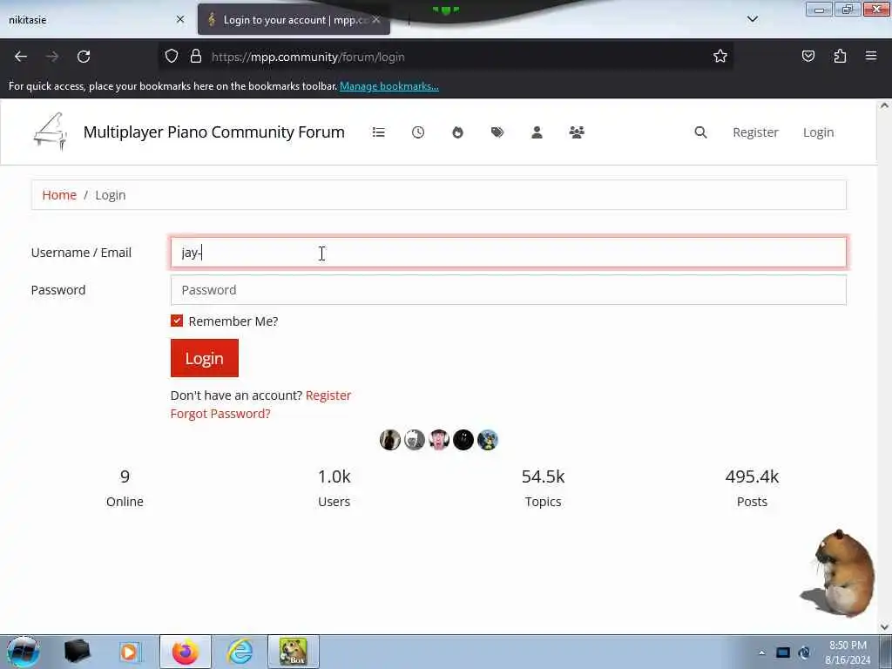This screenshot has height=669, width=892.
Task: Click the piano logo image
Action: pos(50,132)
